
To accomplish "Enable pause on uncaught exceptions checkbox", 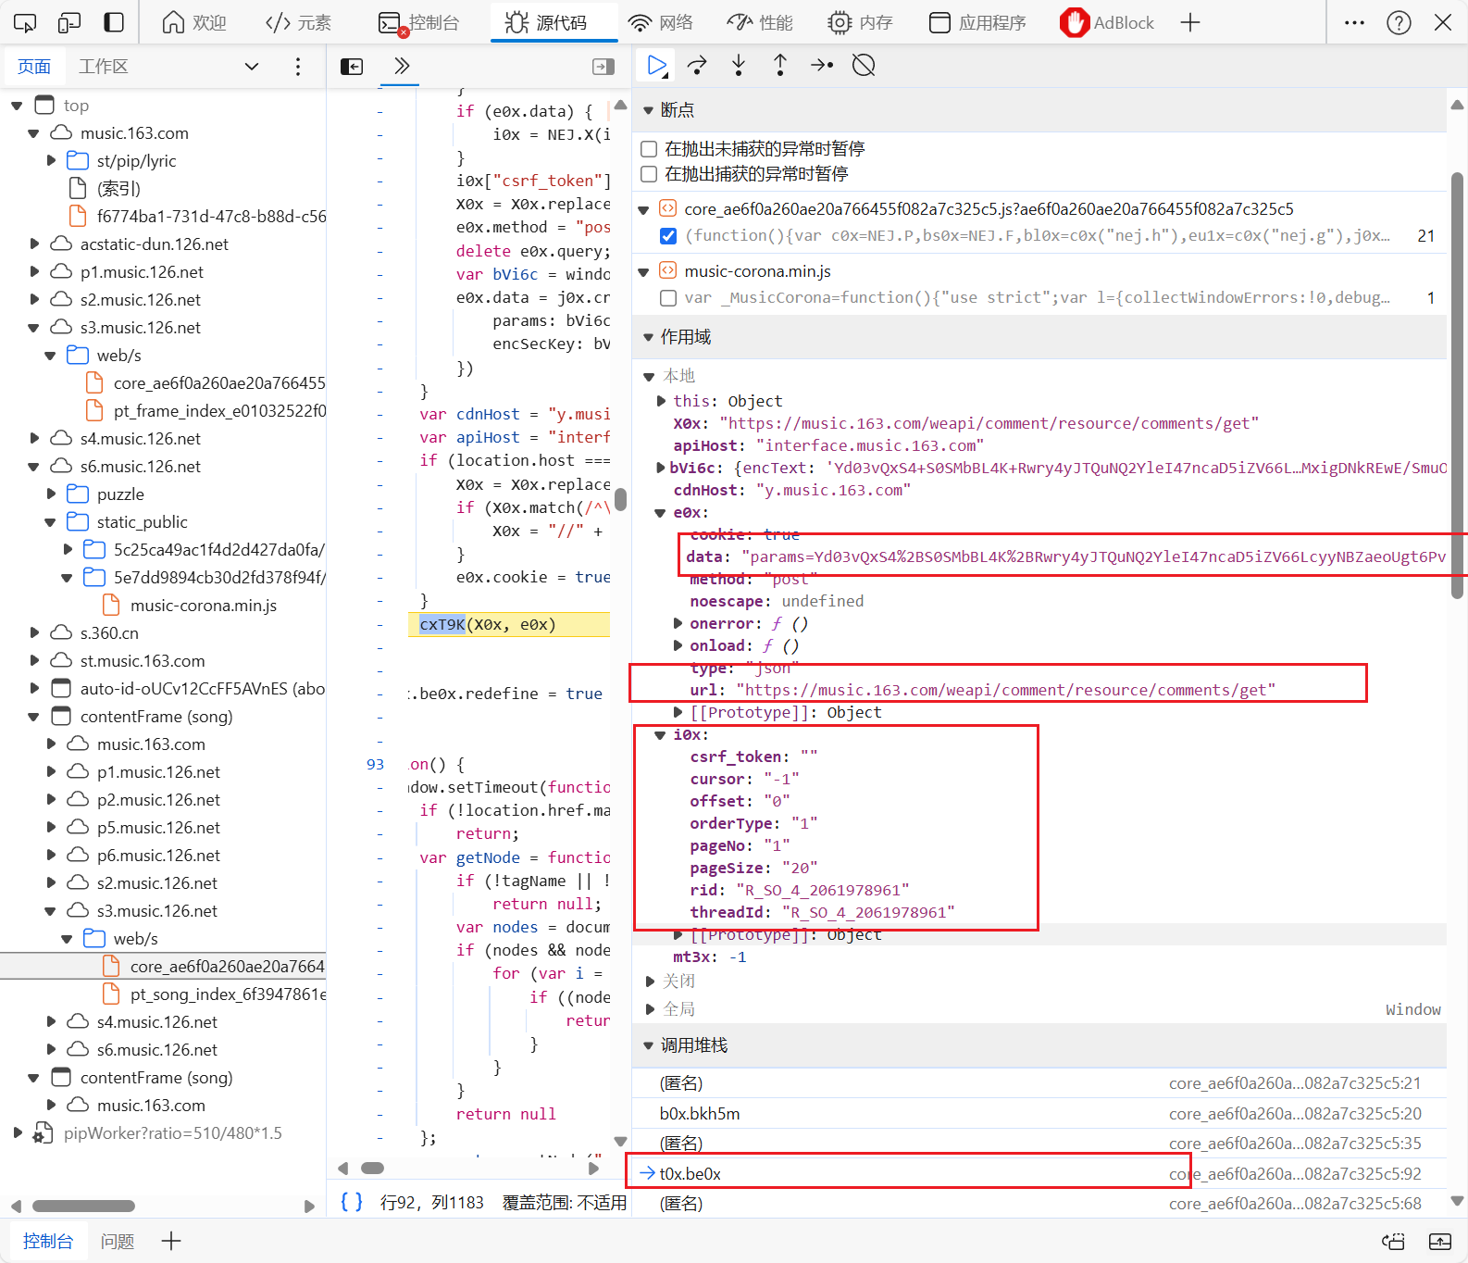I will tap(649, 149).
